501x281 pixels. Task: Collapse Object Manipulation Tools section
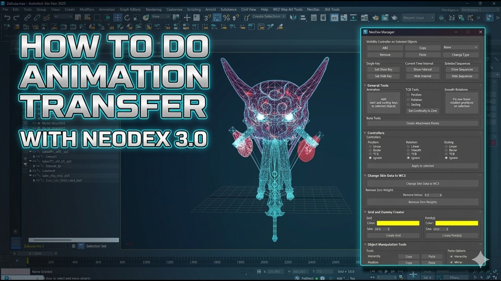[365, 245]
